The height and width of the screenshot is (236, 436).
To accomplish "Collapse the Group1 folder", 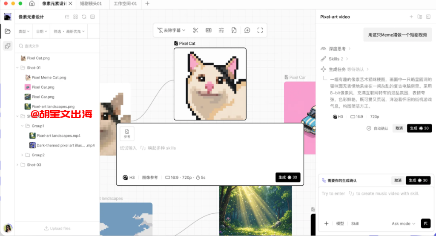I will click(x=22, y=126).
